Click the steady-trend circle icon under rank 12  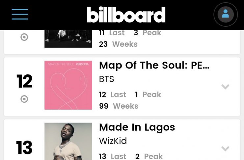[x=24, y=99]
